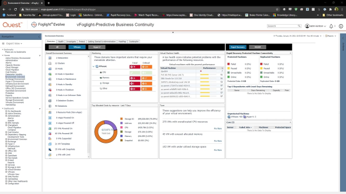Toggle the VEEAM filter
Image resolution: width=346 pixels, height=194 pixels.
(257, 47)
